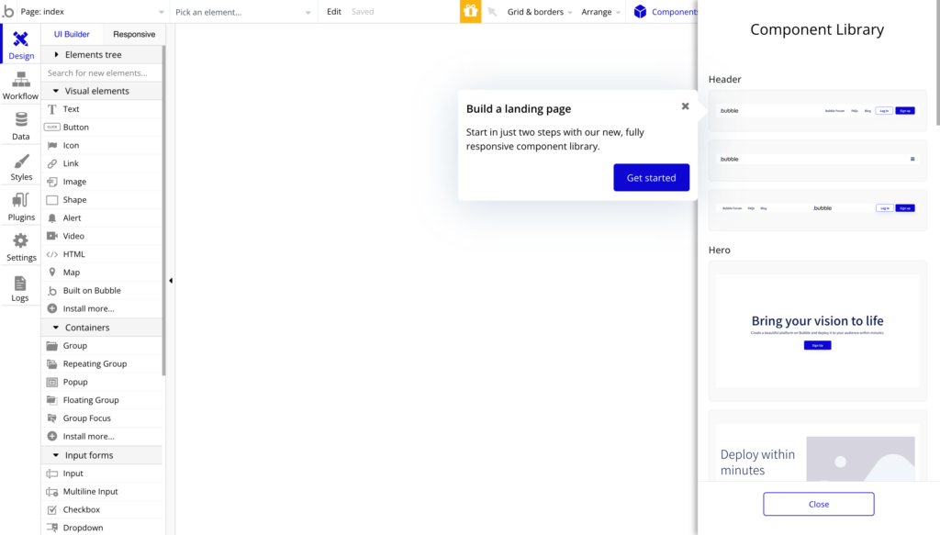Open the Edit menu
This screenshot has height=535, width=940.
(x=334, y=11)
